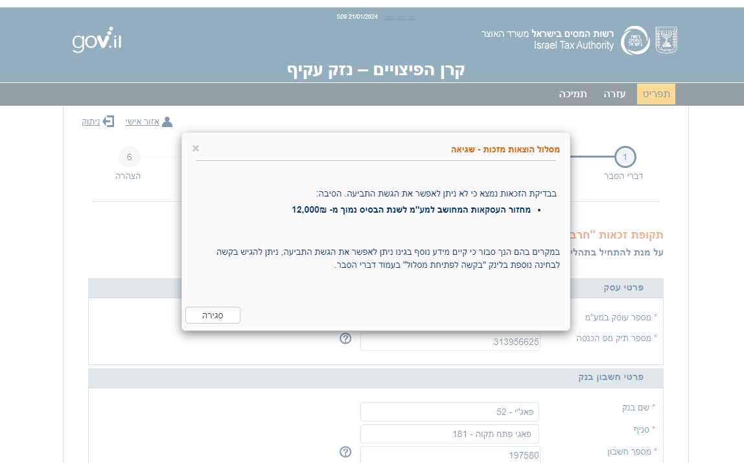Click the S09 21/01/2024 version text

(357, 17)
